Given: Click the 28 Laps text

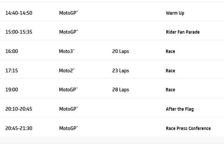Looking at the screenshot, I should point(121,90).
